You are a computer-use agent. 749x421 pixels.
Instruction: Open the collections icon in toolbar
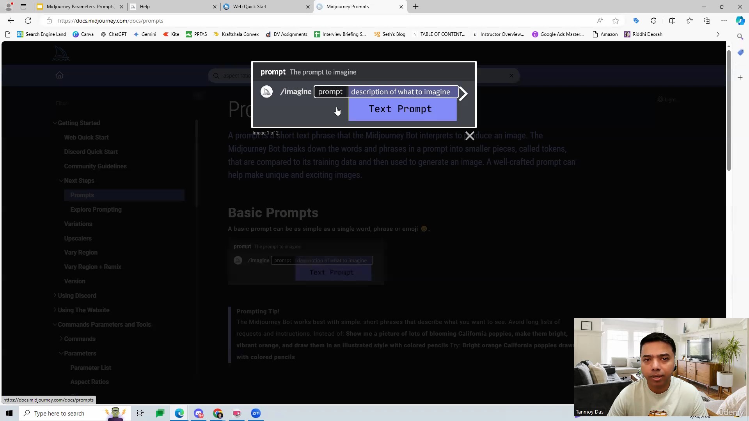tap(707, 21)
